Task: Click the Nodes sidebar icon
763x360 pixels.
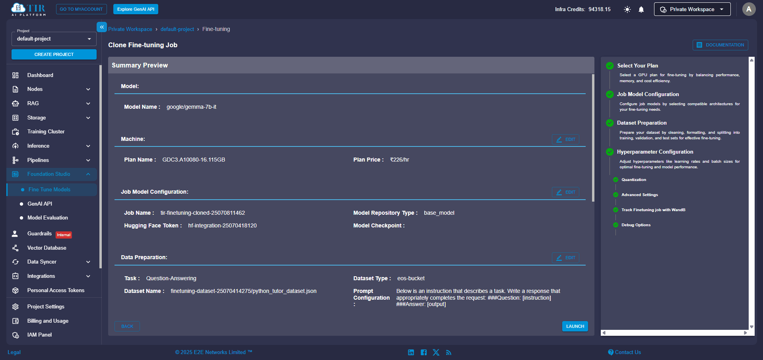Action: click(16, 89)
